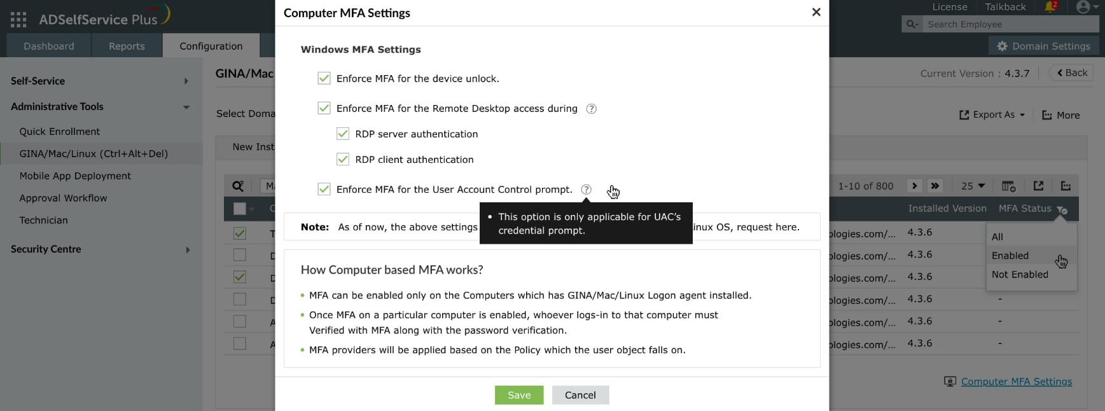Click the Back button
Viewport: 1105px width, 411px height.
click(x=1071, y=73)
